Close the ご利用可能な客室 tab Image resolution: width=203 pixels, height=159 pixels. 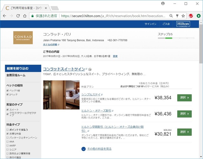(46, 8)
